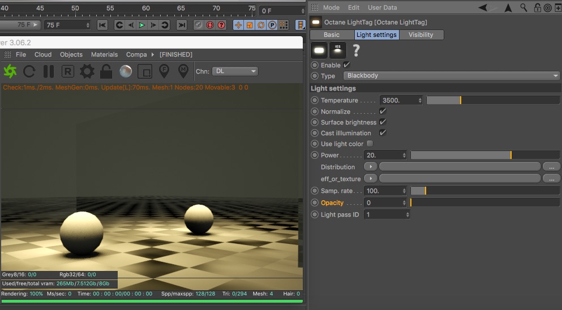Toggle the Surface brightness checkbox
This screenshot has width=562, height=310.
tap(383, 122)
